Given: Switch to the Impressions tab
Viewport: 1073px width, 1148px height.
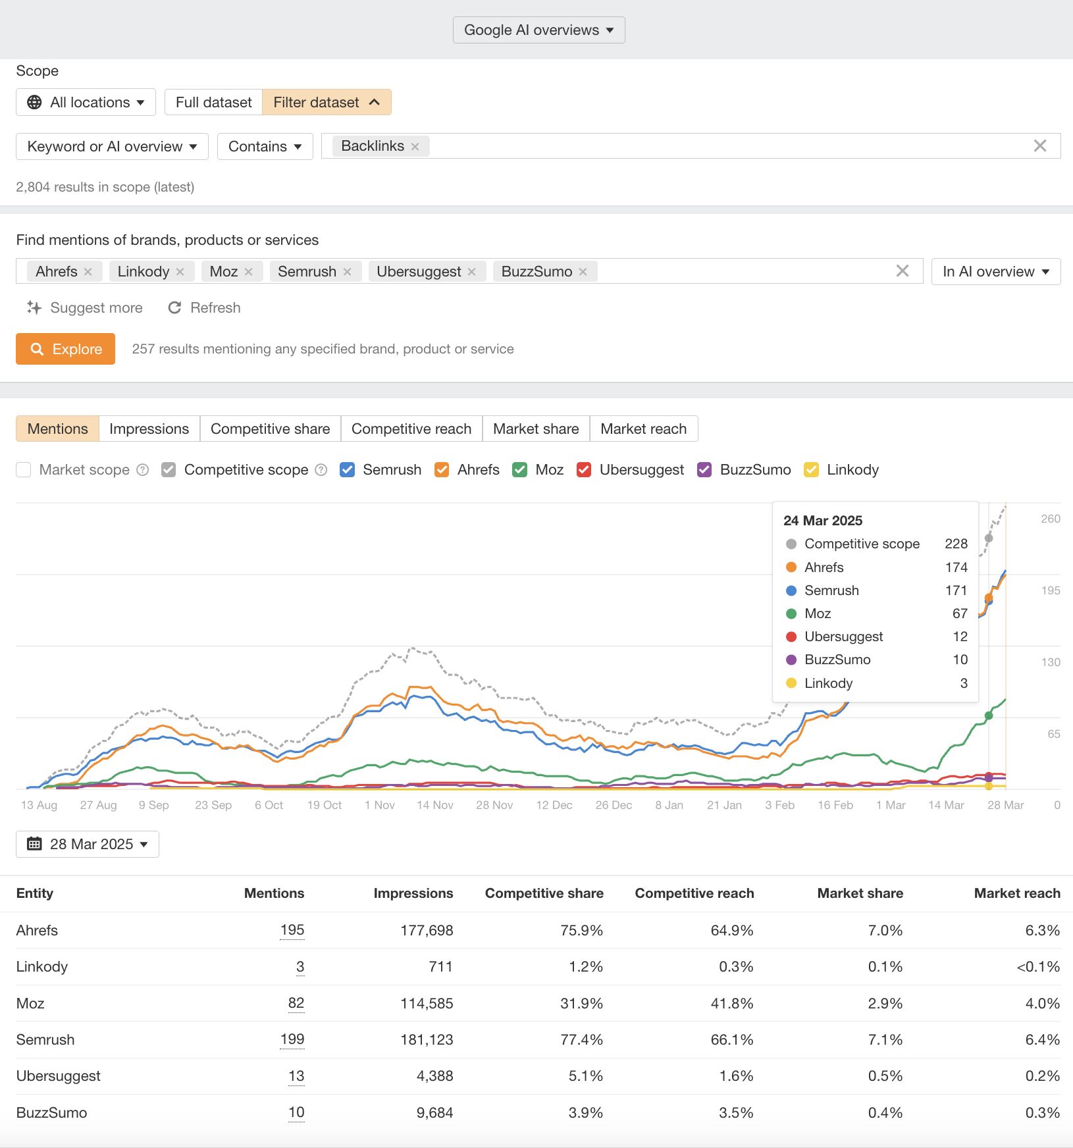Looking at the screenshot, I should pyautogui.click(x=149, y=429).
